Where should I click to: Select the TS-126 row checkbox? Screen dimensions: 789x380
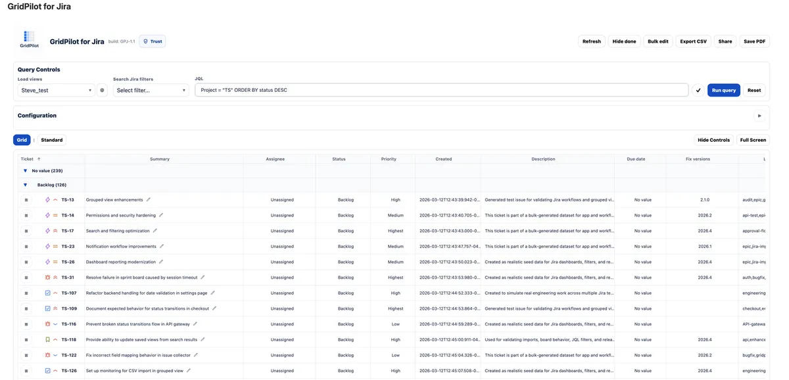(26, 371)
